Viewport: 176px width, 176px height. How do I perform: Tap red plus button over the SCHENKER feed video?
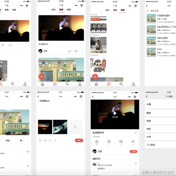41,77
